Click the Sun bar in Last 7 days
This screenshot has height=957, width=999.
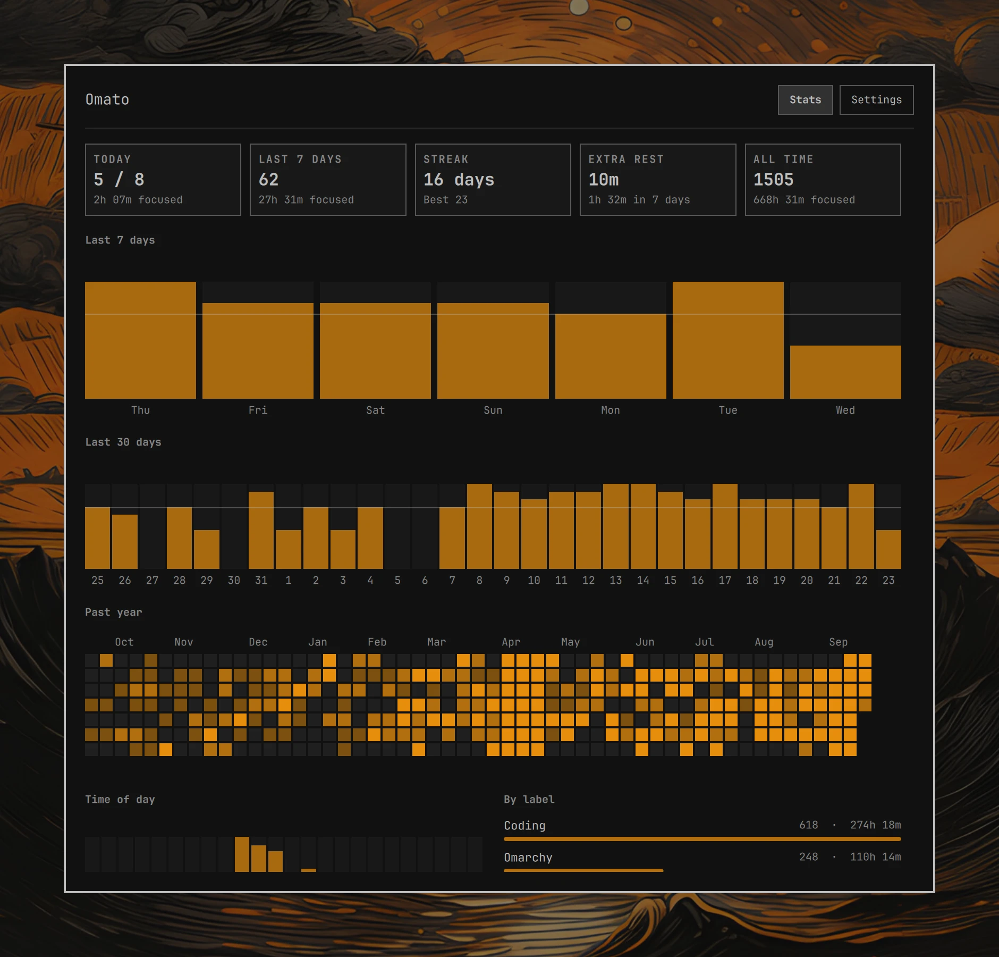tap(493, 351)
